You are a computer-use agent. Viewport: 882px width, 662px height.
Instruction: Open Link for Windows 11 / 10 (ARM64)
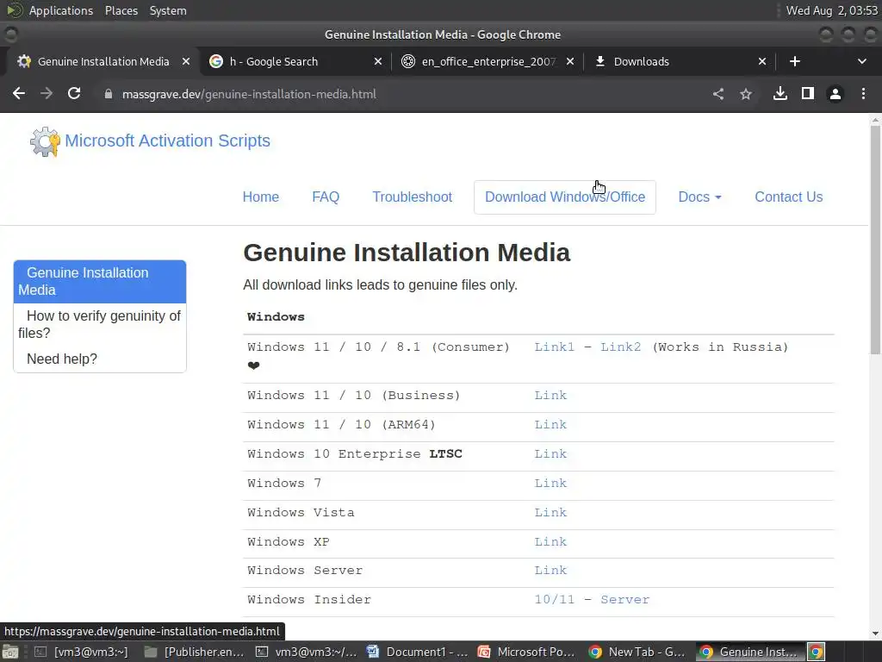coord(550,424)
